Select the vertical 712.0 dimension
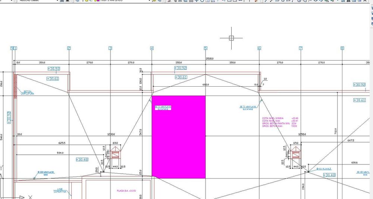This screenshot has height=199, width=373. 336,131
